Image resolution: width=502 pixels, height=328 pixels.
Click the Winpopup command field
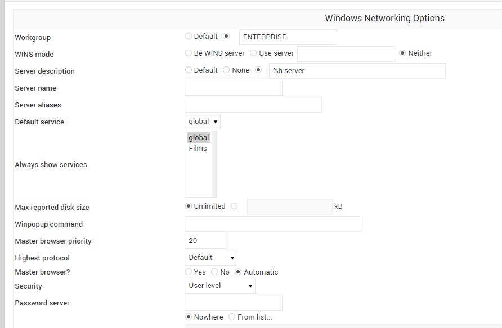click(272, 224)
